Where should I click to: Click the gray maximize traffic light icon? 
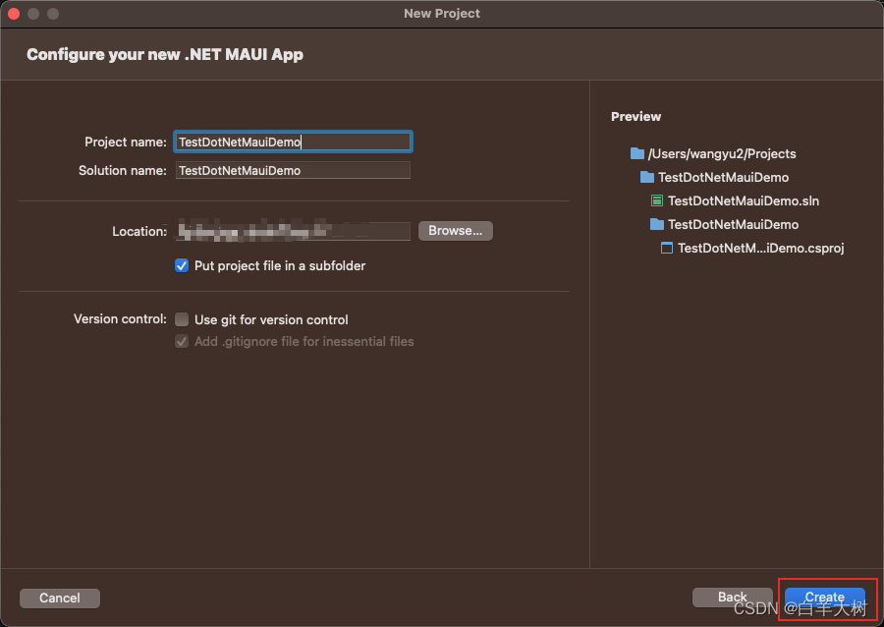51,14
